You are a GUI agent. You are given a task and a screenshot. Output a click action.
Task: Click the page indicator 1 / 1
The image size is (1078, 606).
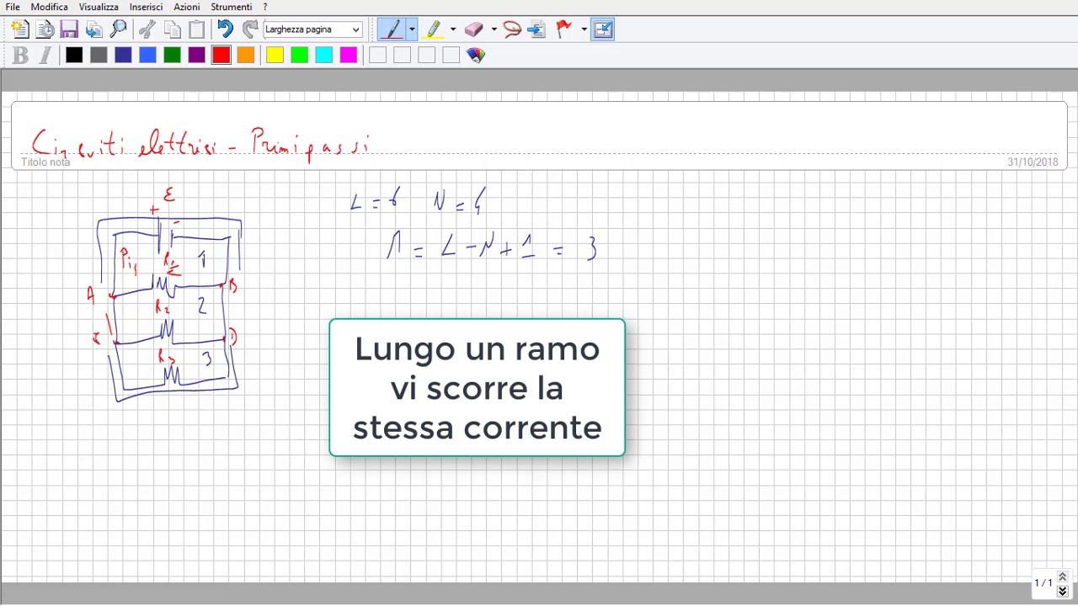tap(1043, 582)
